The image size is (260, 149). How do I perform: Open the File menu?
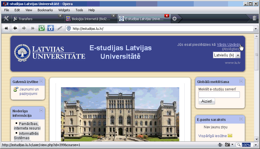pyautogui.click(x=7, y=10)
